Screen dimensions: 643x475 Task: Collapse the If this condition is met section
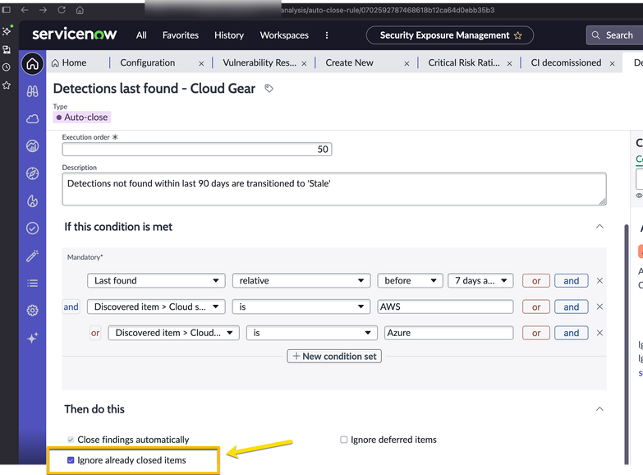599,227
